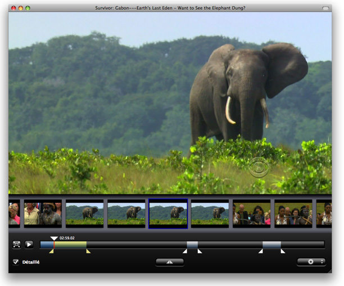
Task: Select the yellow start marker under timeline
Action: [51, 251]
